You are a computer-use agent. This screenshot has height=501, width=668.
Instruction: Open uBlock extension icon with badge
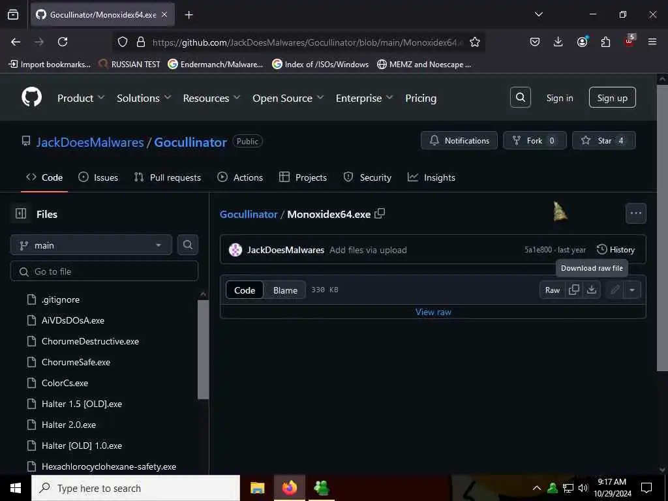(630, 41)
